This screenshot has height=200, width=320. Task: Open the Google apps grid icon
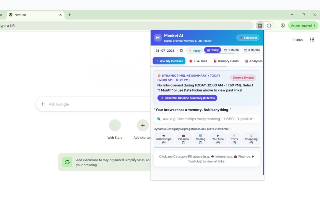312,39
